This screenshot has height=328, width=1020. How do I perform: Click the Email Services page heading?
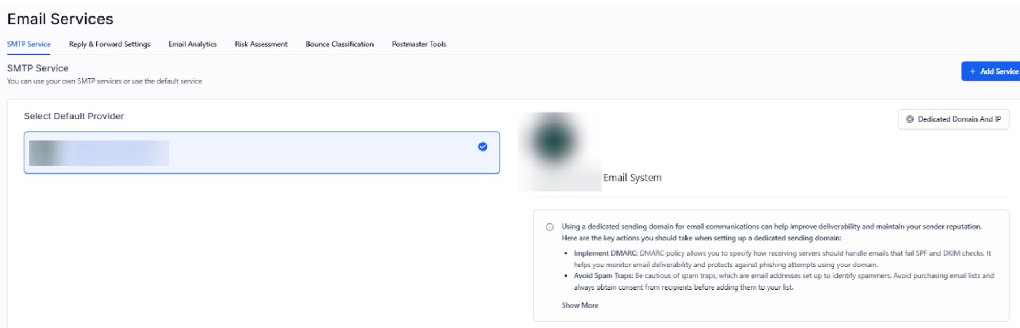pyautogui.click(x=60, y=19)
